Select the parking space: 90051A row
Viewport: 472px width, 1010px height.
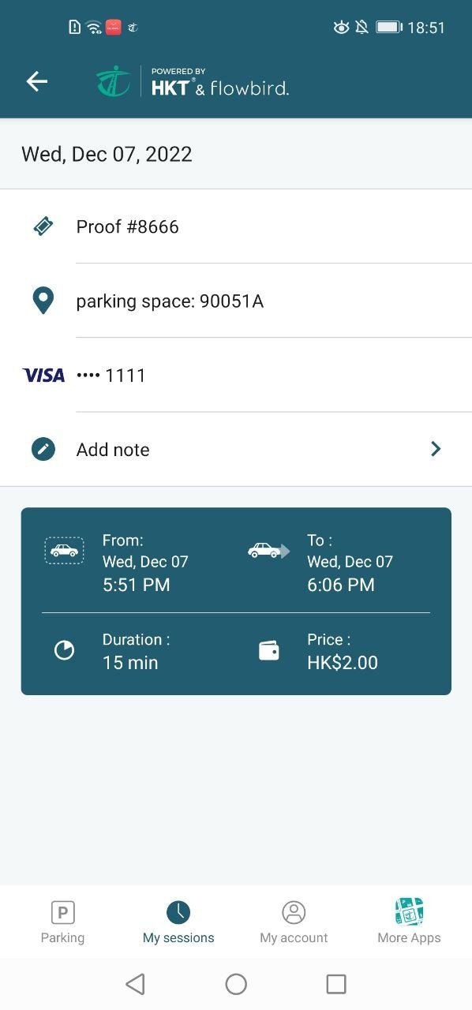(236, 301)
